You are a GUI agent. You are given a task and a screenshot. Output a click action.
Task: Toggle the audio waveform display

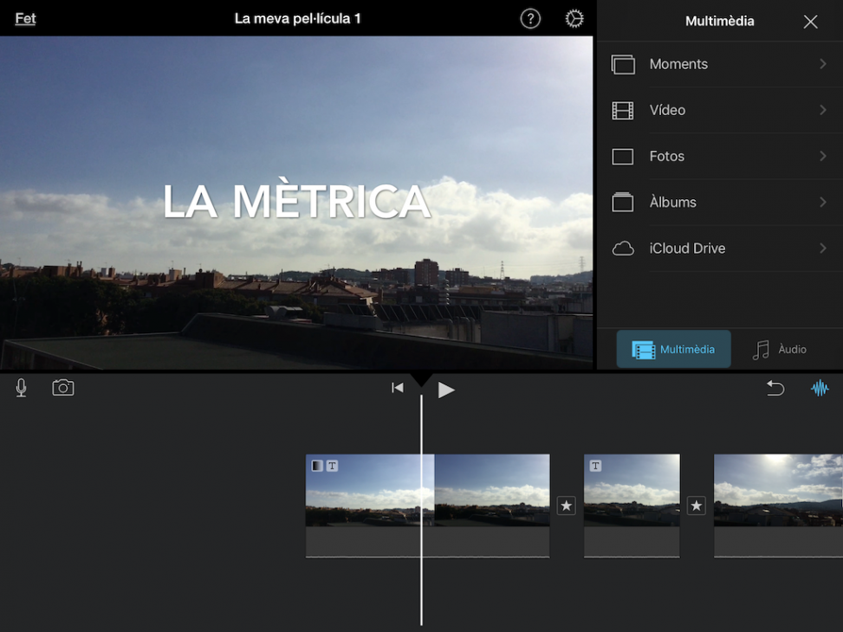(820, 389)
